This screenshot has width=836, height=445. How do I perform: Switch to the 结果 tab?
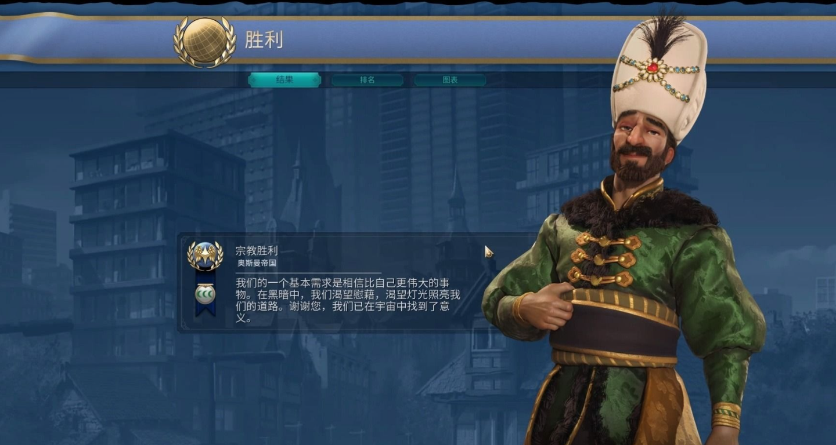coord(284,80)
